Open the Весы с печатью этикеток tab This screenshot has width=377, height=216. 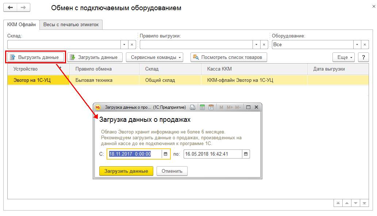pos(71,25)
